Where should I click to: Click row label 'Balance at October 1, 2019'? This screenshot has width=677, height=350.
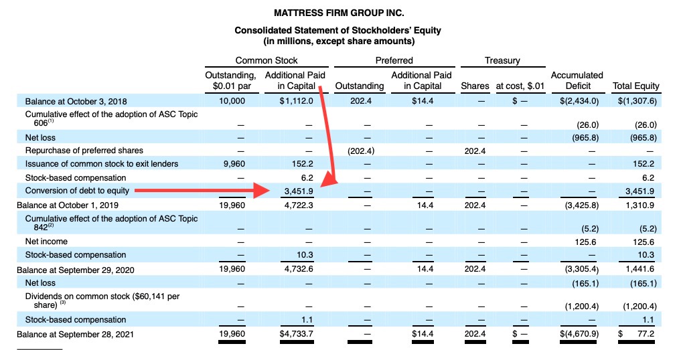tap(68, 205)
